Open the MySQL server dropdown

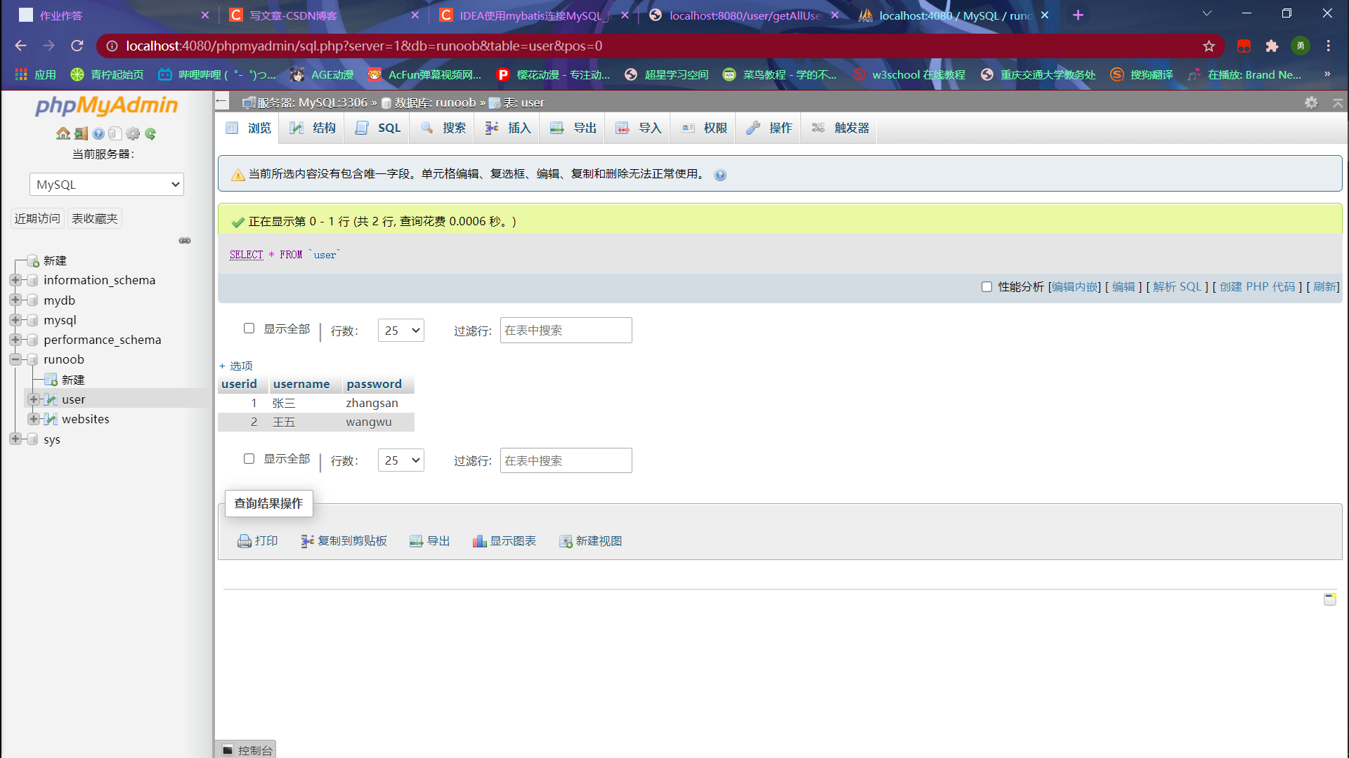(x=107, y=185)
